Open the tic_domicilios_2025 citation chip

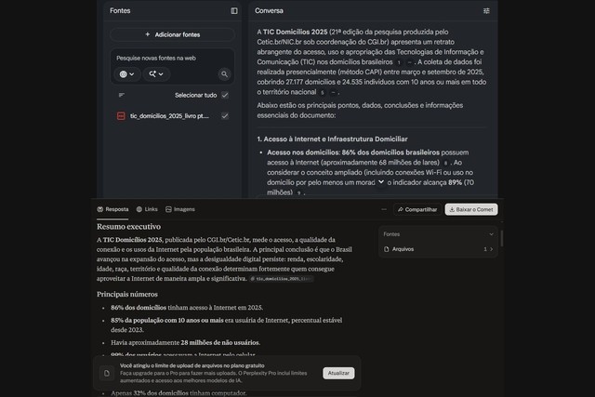[281, 279]
